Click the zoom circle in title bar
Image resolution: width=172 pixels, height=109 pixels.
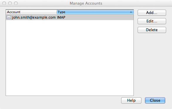16,3
